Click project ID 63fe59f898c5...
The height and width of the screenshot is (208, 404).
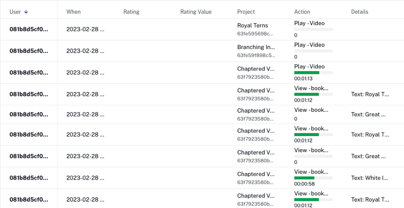(x=256, y=55)
